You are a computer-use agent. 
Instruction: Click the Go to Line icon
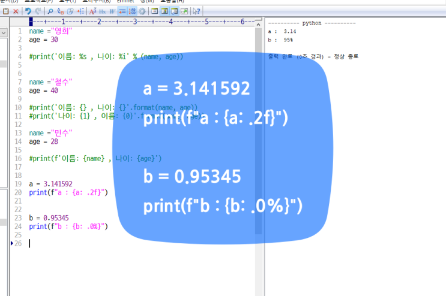tap(80, 11)
